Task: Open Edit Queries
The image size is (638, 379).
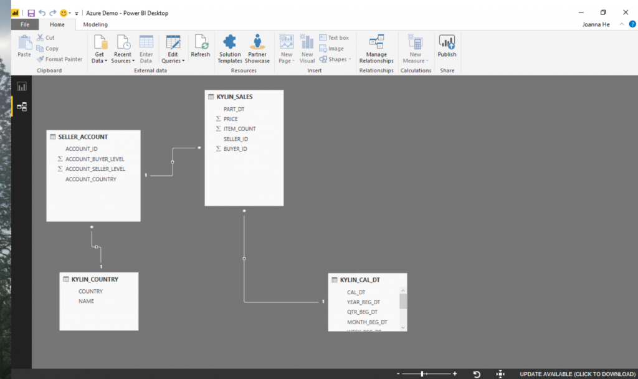Action: pos(173,49)
